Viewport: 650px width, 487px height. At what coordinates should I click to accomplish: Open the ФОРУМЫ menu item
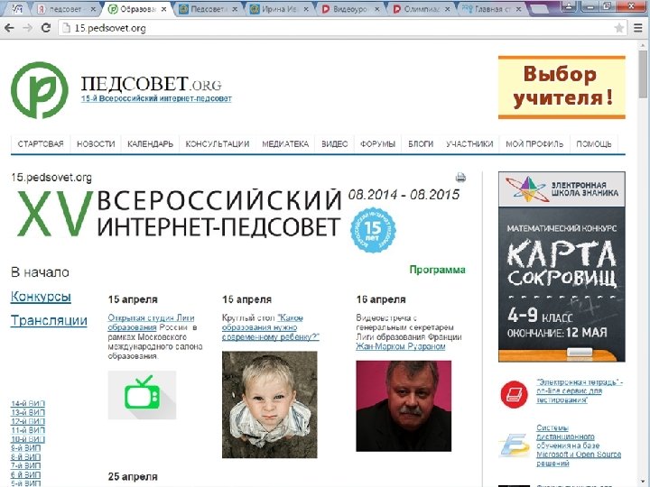pyautogui.click(x=377, y=143)
